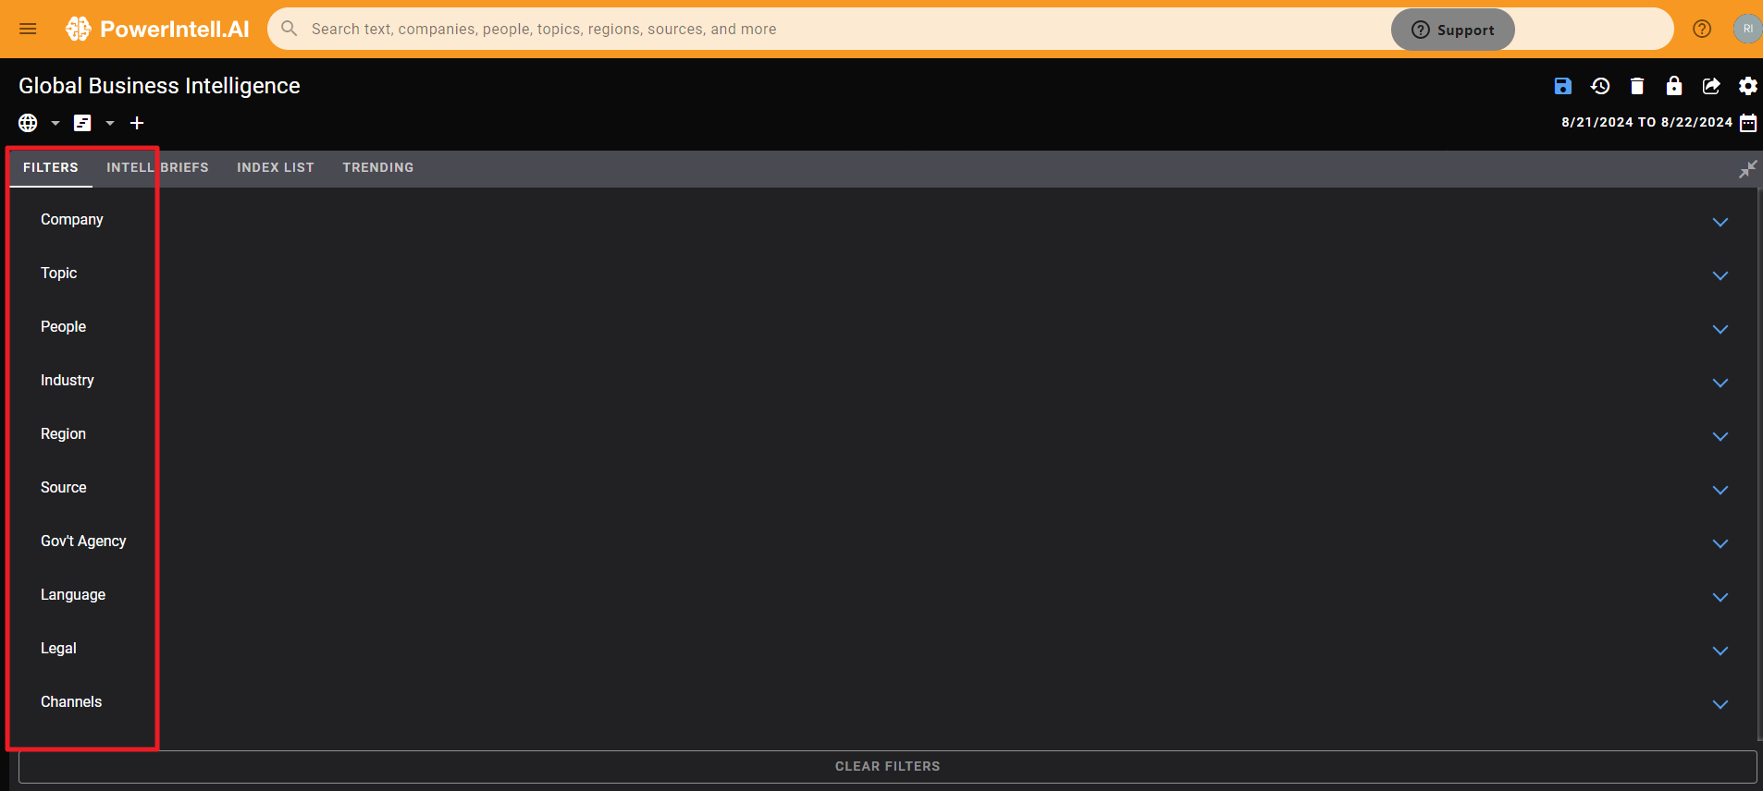
Task: Switch to the Index List tab
Action: pyautogui.click(x=276, y=167)
